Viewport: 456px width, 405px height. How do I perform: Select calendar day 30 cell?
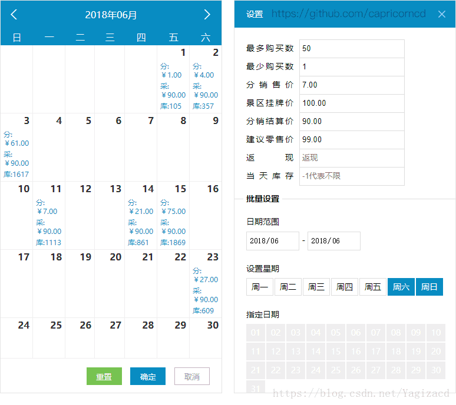pyautogui.click(x=205, y=338)
